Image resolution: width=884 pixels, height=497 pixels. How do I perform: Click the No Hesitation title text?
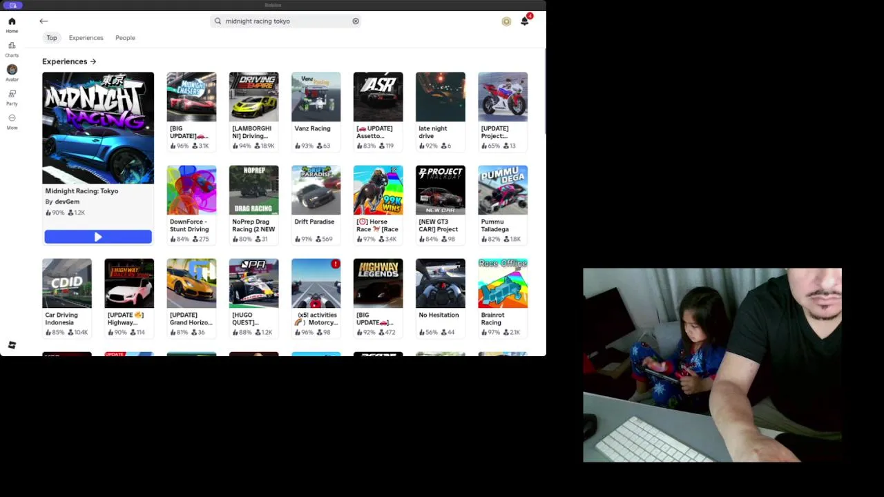(439, 315)
